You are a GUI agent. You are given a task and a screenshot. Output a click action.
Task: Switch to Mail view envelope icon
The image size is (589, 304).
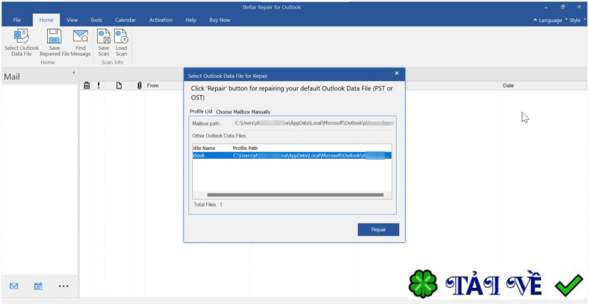tap(14, 286)
